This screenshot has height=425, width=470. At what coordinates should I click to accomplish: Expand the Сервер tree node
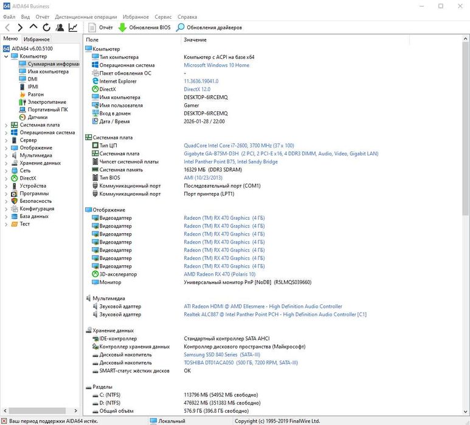(x=6, y=140)
